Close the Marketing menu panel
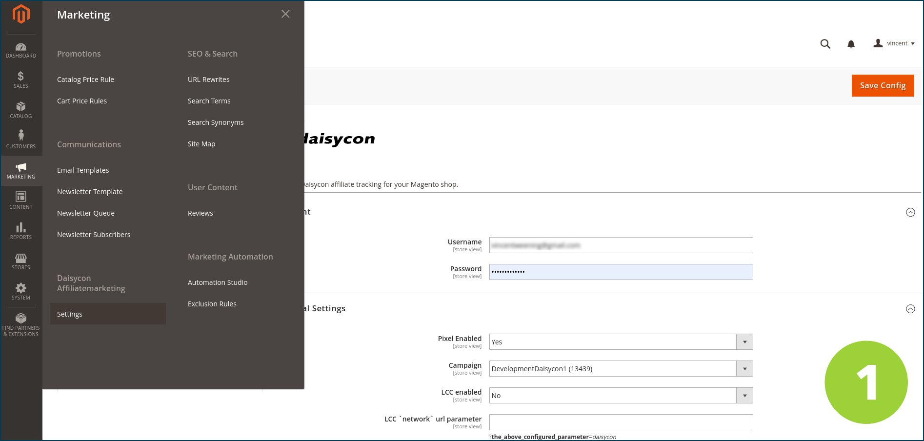 285,14
